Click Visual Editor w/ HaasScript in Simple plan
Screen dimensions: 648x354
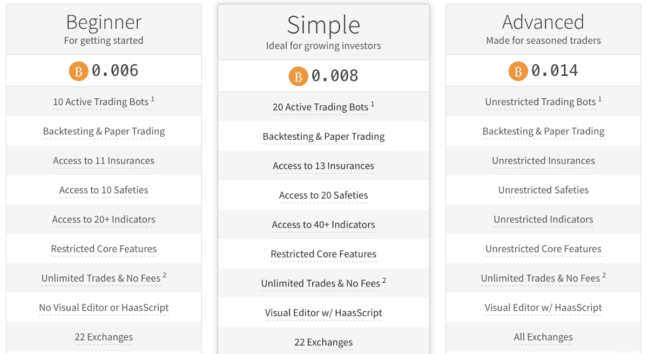pyautogui.click(x=323, y=313)
